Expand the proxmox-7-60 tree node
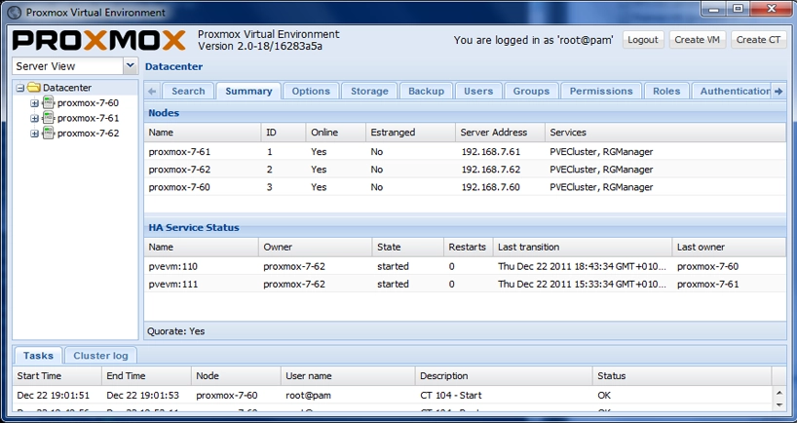 [x=34, y=103]
